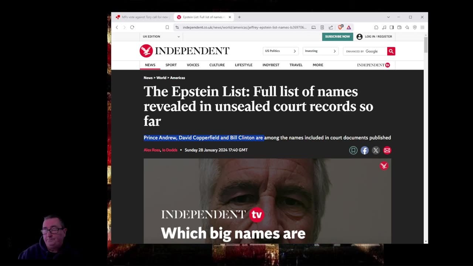The height and width of the screenshot is (266, 473).
Task: Open author Alex Ross link
Action: [152, 150]
